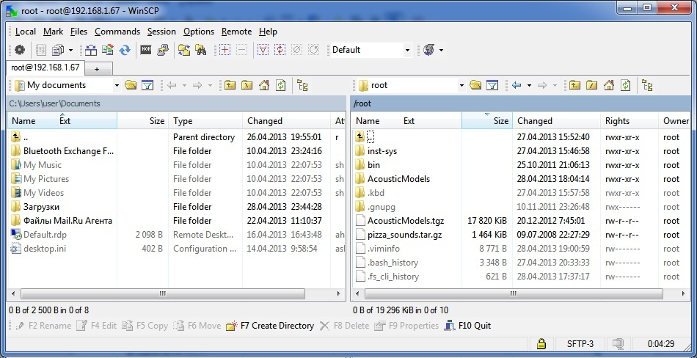The image size is (697, 358).
Task: Open the Local menu
Action: point(26,32)
